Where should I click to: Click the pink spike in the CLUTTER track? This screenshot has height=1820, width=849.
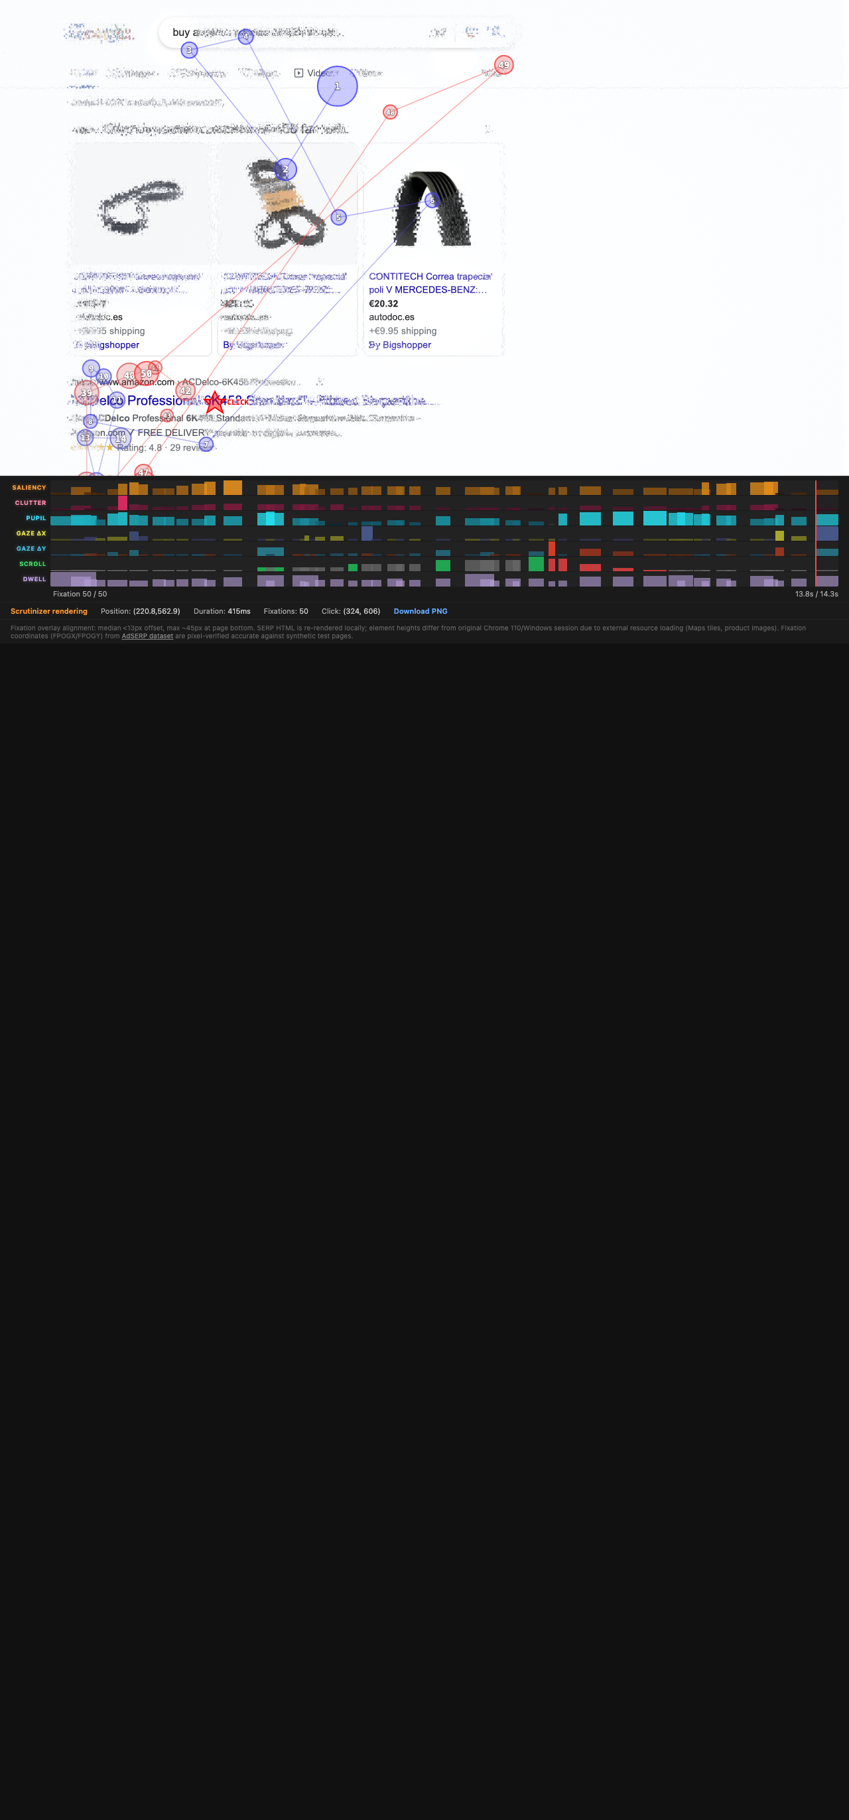coord(122,502)
